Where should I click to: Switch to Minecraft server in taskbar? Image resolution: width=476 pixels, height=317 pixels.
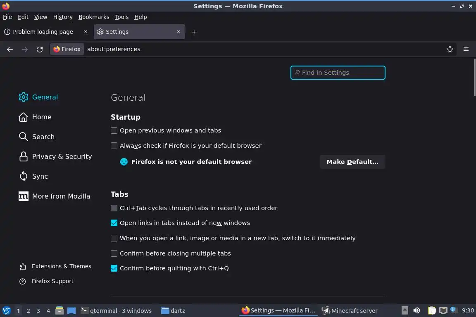[x=350, y=311]
